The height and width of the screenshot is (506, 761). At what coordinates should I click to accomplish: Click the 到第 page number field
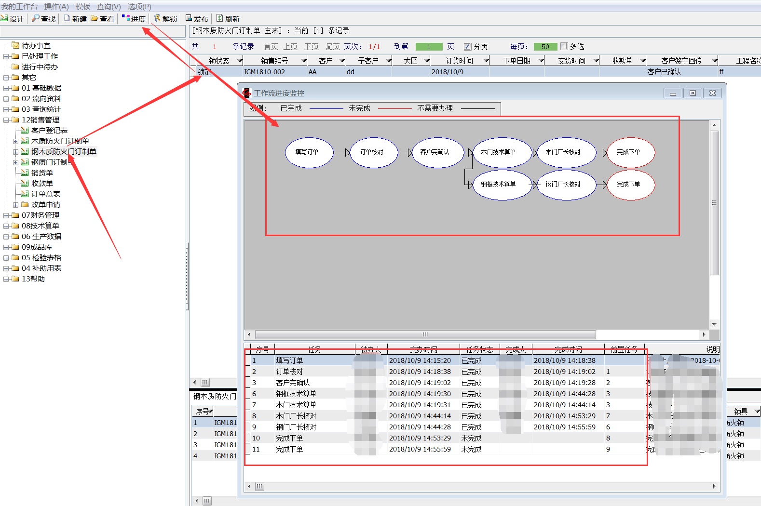(429, 47)
